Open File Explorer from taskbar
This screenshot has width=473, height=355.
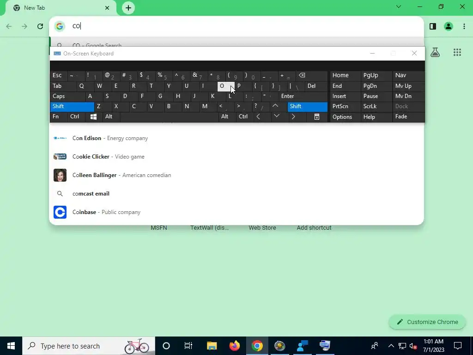pos(212,346)
